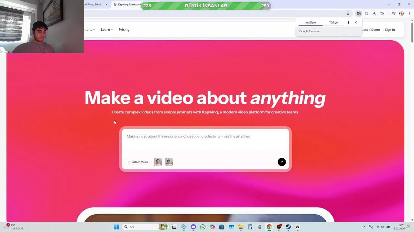Submit prompt with black arrow button
Screen dimensions: 414x232
(282, 162)
